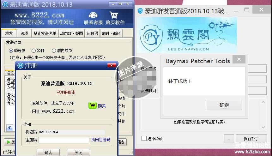272x156 pixels.
Task: Click the browse "..." button in the patcher
Action: [229, 139]
